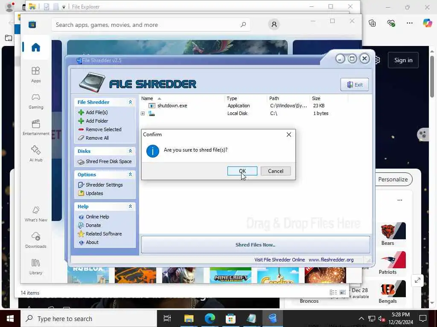Viewport: 437px width, 327px height.
Task: Open Gaming in Microsoft Store sidebar
Action: click(36, 101)
